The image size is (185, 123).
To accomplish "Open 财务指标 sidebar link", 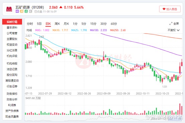I will [12, 94].
